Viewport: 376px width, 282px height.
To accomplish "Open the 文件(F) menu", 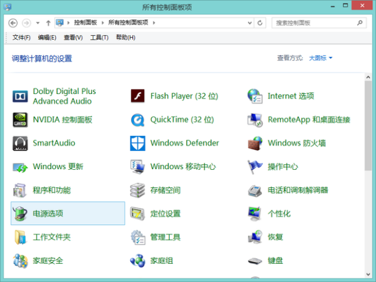I will pyautogui.click(x=21, y=38).
